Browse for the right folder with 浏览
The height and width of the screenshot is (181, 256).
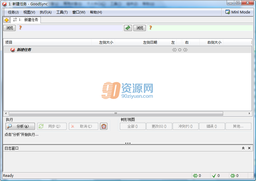click(x=140, y=28)
